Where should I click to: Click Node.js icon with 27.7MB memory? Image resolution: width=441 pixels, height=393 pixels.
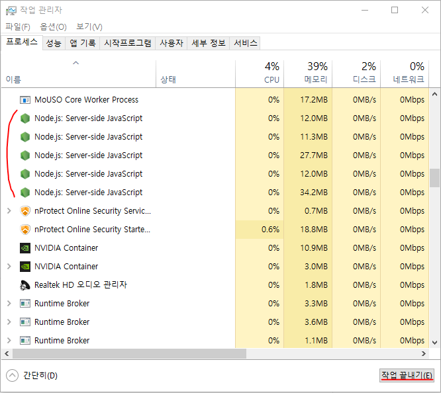pyautogui.click(x=25, y=155)
